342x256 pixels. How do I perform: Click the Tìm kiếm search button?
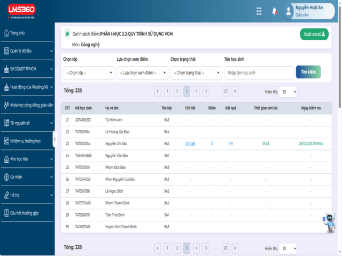click(308, 71)
